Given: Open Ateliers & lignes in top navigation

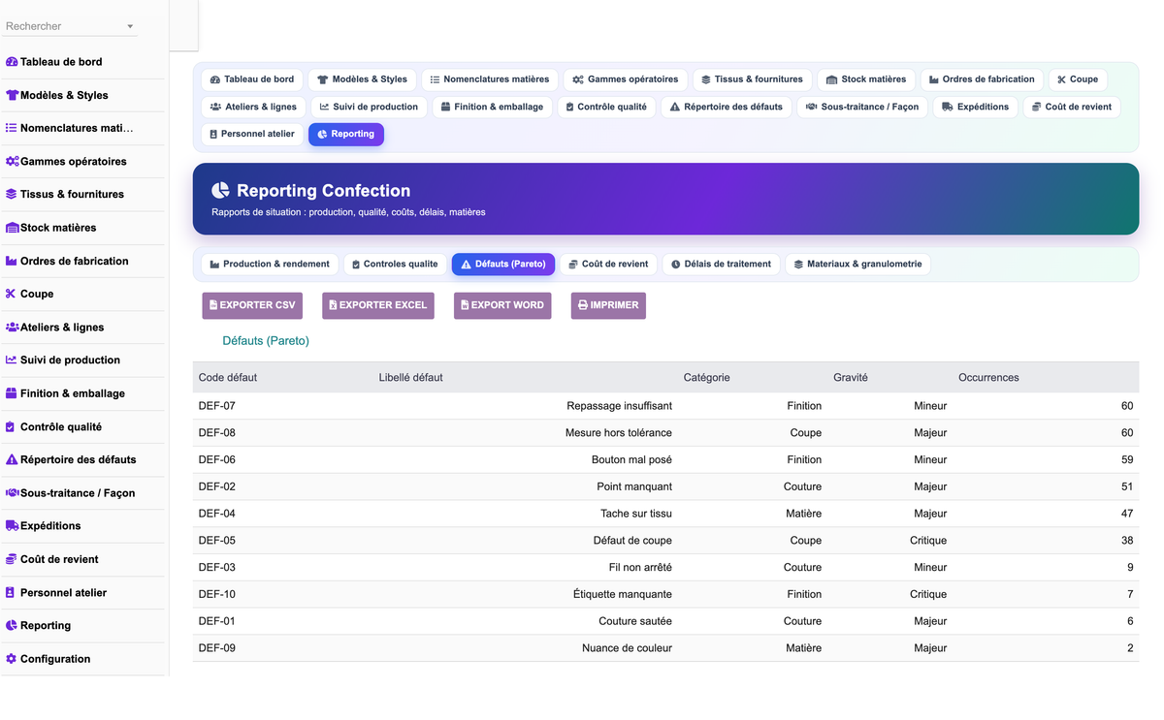Looking at the screenshot, I should tap(253, 107).
